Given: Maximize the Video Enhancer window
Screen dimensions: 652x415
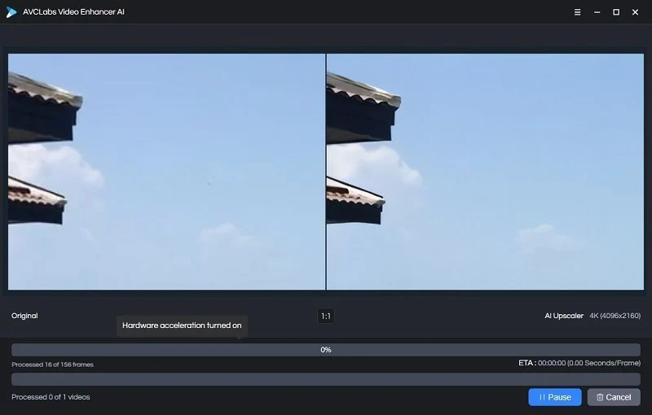Looking at the screenshot, I should tap(615, 12).
